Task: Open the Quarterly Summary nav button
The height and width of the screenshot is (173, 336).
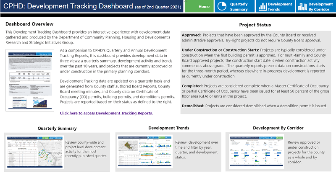Action: [x=235, y=6]
